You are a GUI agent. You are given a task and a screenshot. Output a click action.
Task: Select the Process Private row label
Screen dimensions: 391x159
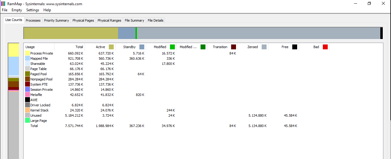pyautogui.click(x=42, y=53)
